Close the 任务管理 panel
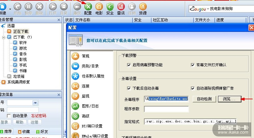The height and width of the screenshot is (138, 254). 59,20
